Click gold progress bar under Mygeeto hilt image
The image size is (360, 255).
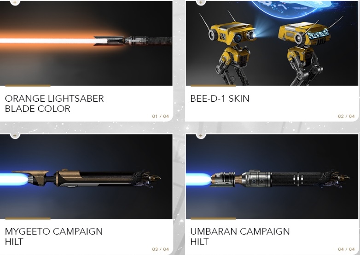28,219
